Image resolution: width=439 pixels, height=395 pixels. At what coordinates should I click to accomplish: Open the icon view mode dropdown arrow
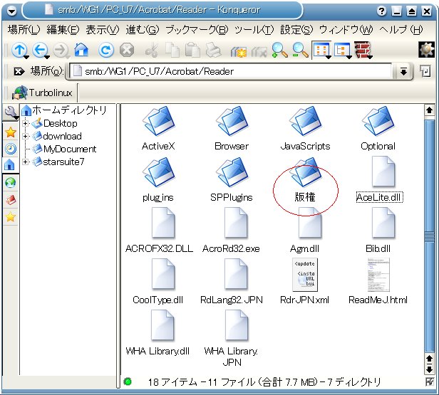(x=329, y=58)
